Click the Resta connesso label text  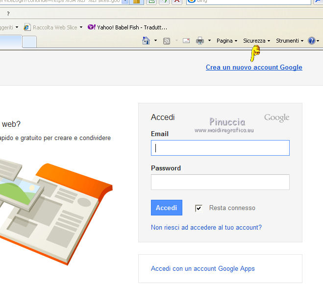(232, 208)
